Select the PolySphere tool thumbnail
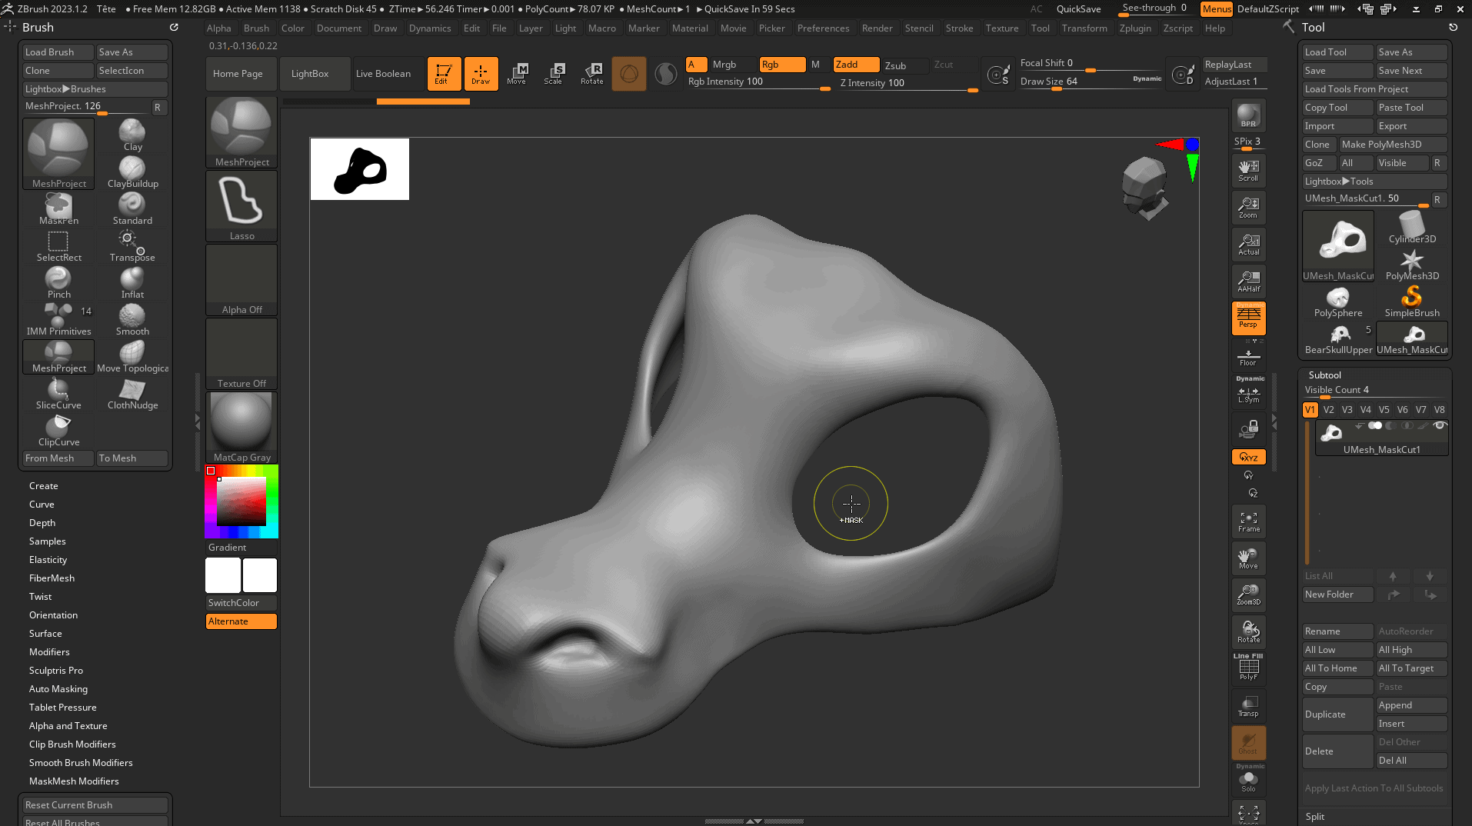1472x826 pixels. tap(1337, 301)
